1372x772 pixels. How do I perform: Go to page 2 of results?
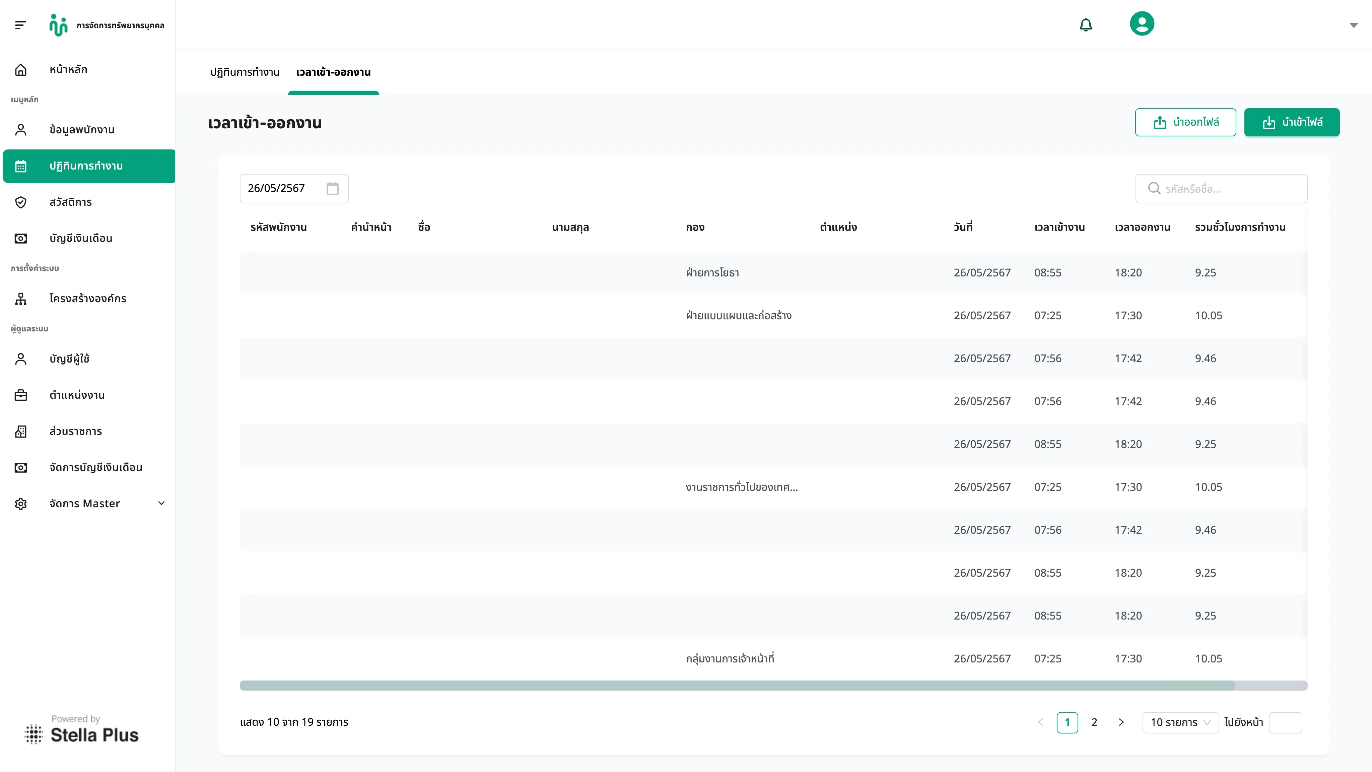tap(1094, 722)
